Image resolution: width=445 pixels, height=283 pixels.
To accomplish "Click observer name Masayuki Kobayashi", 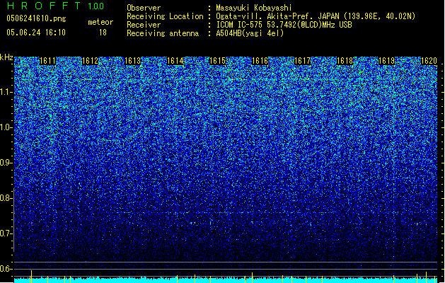I will coord(253,8).
